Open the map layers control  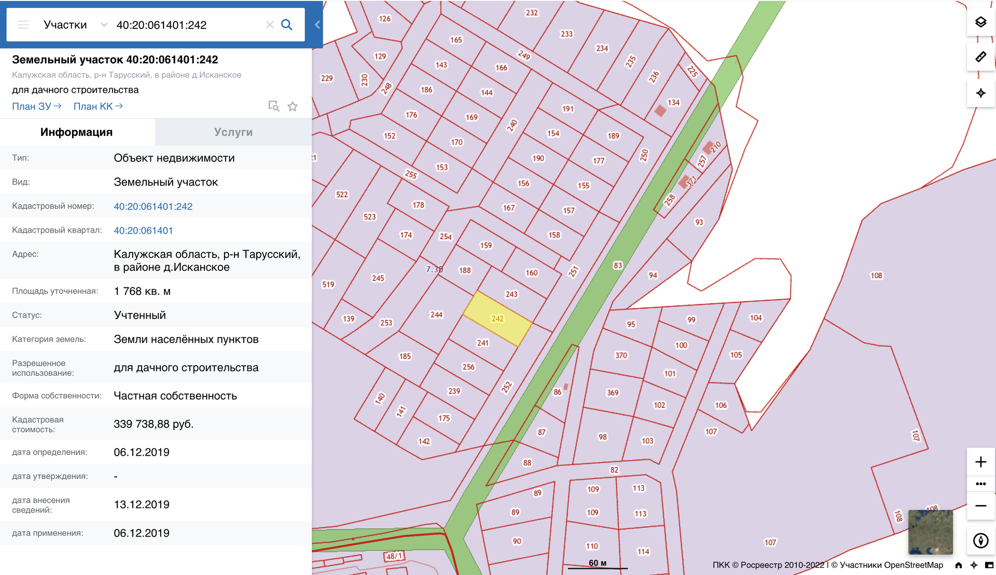tap(980, 22)
